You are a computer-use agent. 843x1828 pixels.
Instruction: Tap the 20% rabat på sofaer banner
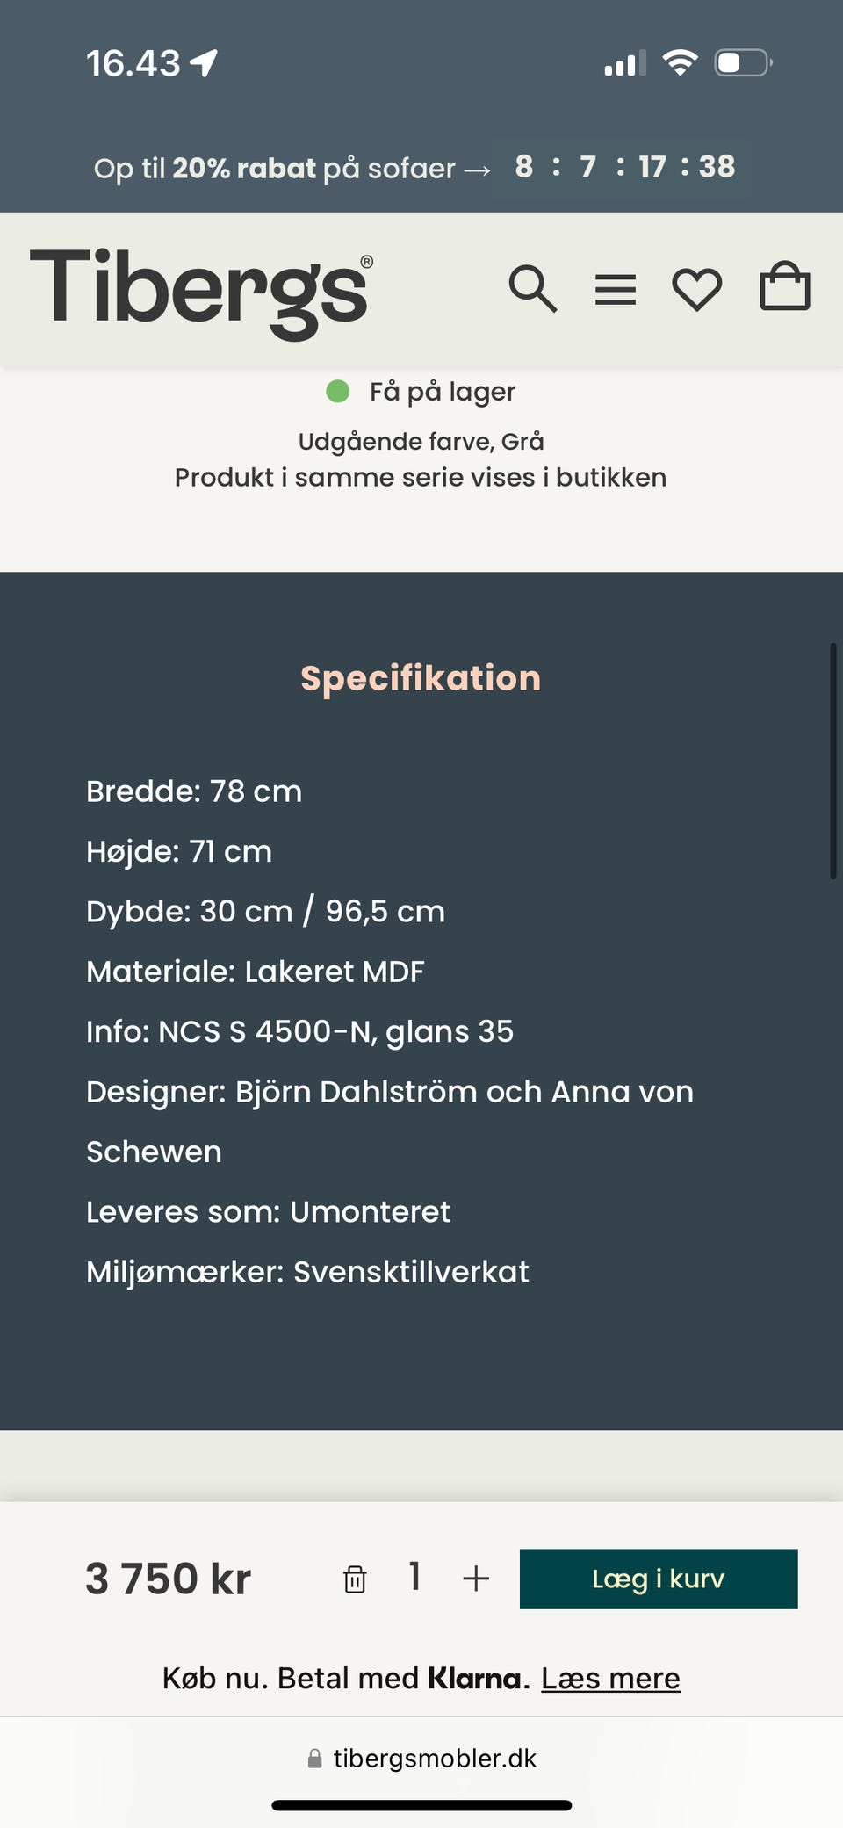click(x=292, y=168)
